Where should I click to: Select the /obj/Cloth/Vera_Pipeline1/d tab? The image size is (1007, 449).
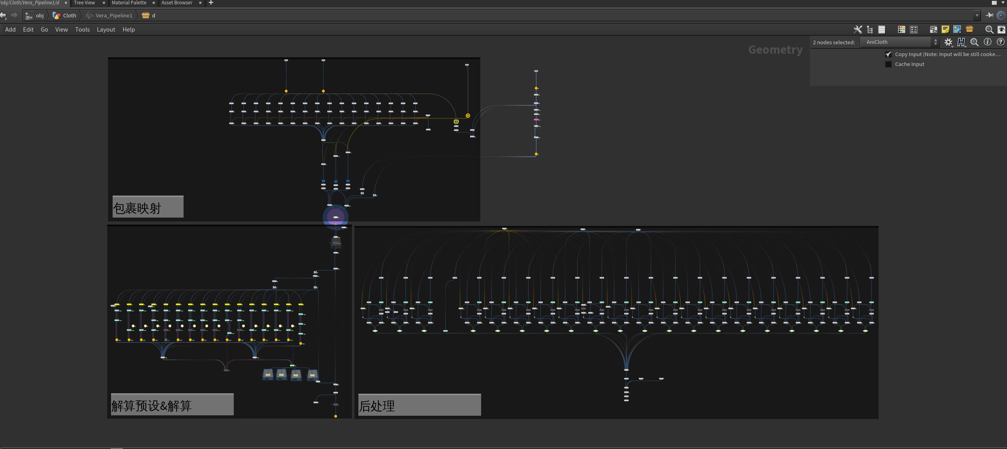[x=30, y=3]
